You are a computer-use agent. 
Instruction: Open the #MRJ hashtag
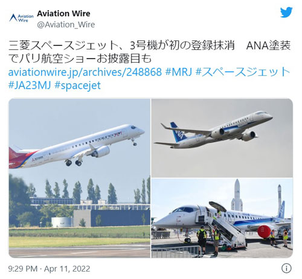[179, 72]
